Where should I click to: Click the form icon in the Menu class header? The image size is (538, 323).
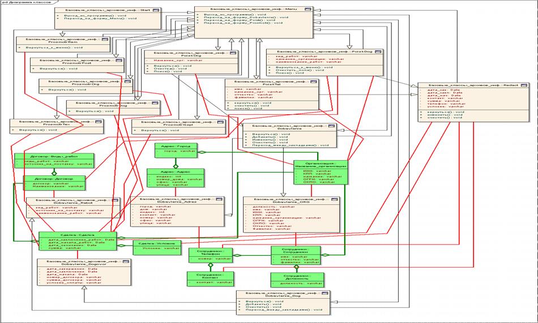[308, 9]
